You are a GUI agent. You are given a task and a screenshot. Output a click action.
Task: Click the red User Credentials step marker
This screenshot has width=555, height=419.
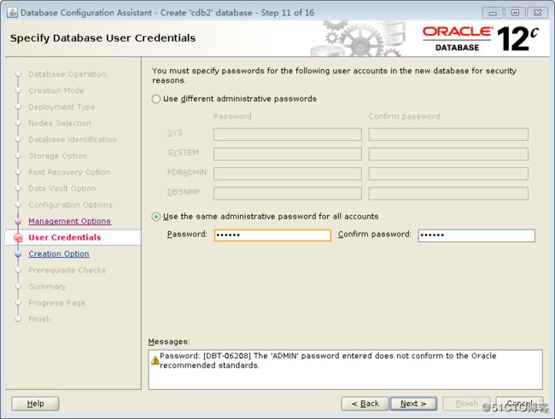(x=18, y=238)
